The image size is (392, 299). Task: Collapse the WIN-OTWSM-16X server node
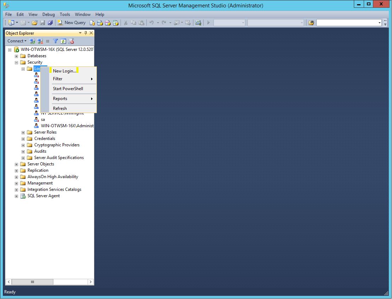click(10, 50)
